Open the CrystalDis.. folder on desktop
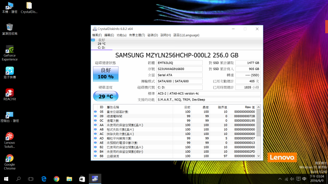 pyautogui.click(x=29, y=8)
